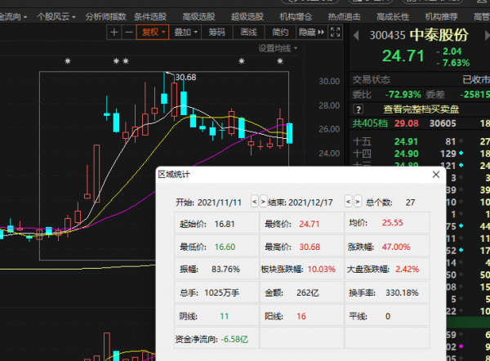This screenshot has height=361, width=490.
Task: Click the current price 24.71 in header
Action: (x=403, y=56)
